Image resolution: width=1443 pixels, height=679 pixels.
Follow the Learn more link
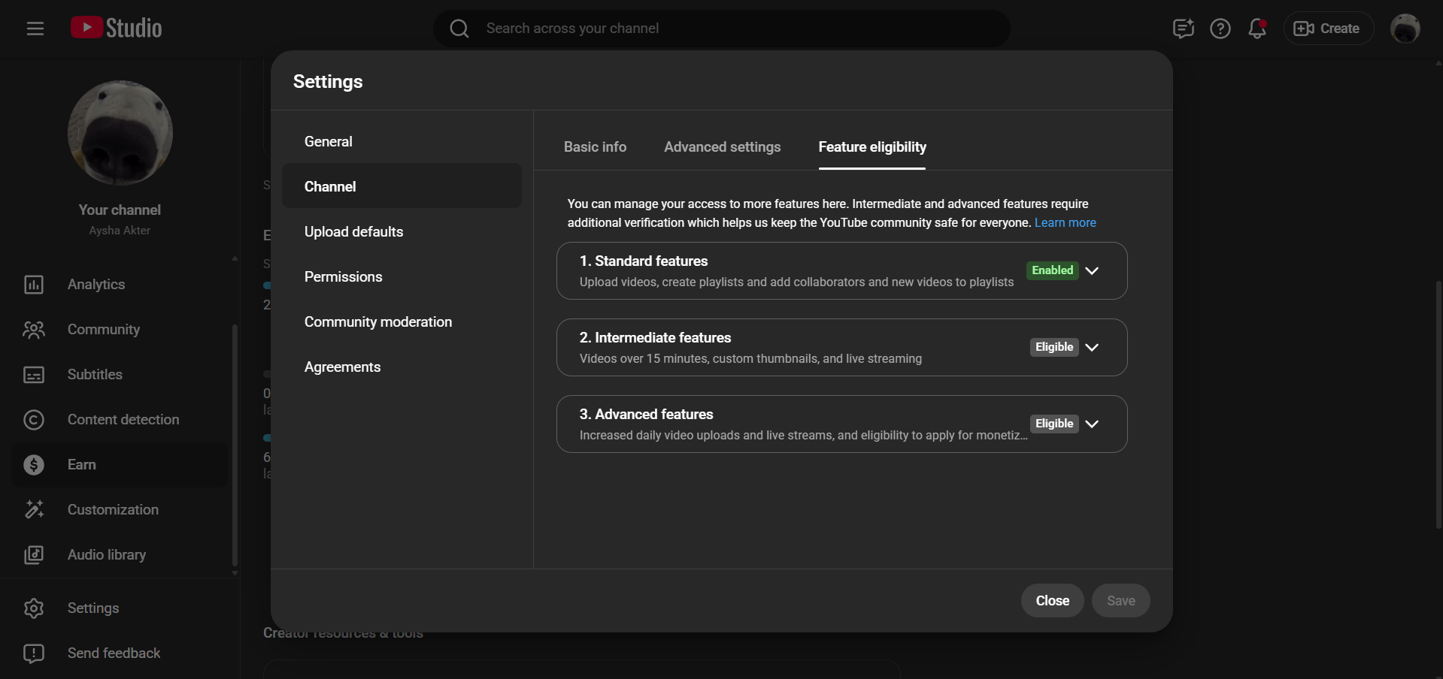pos(1065,223)
